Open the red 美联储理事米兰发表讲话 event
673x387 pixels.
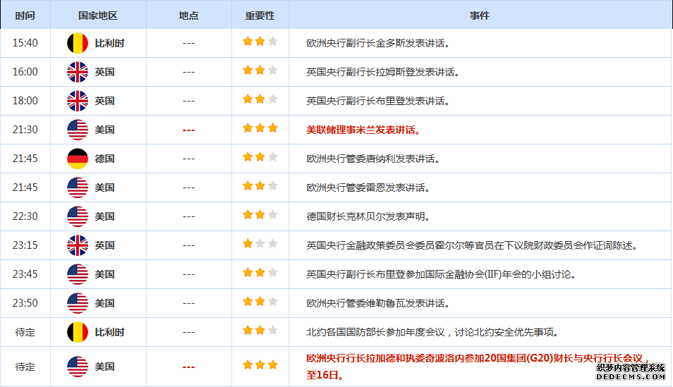(x=364, y=130)
